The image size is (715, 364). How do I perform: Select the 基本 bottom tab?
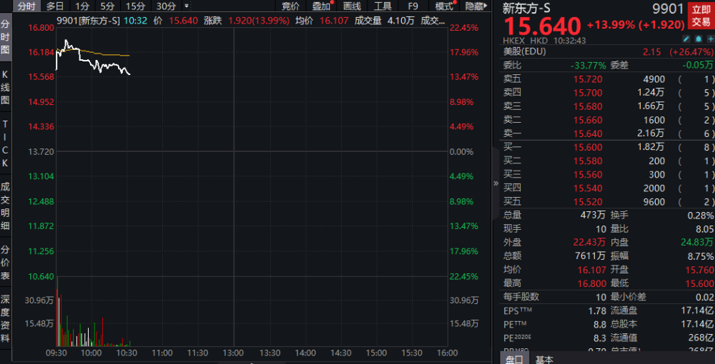[544, 360]
